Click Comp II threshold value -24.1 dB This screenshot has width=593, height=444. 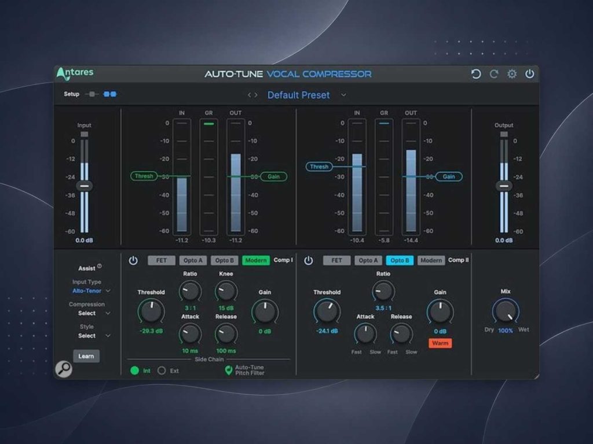(x=327, y=331)
